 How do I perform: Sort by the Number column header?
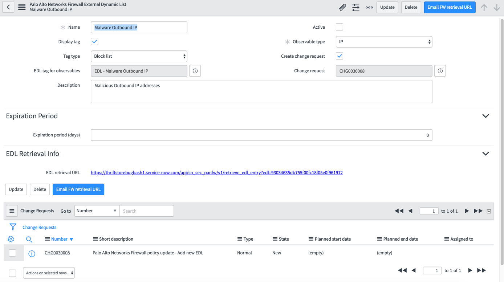pos(59,239)
